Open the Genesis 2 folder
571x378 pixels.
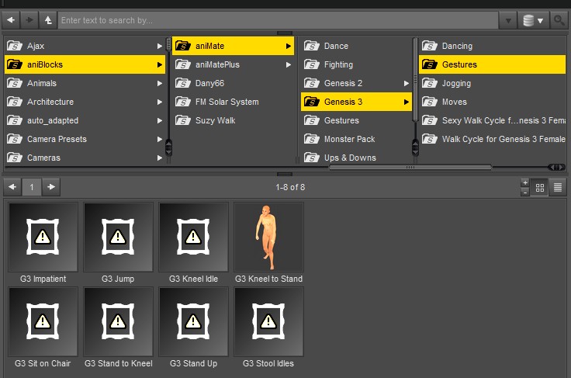tap(356, 83)
